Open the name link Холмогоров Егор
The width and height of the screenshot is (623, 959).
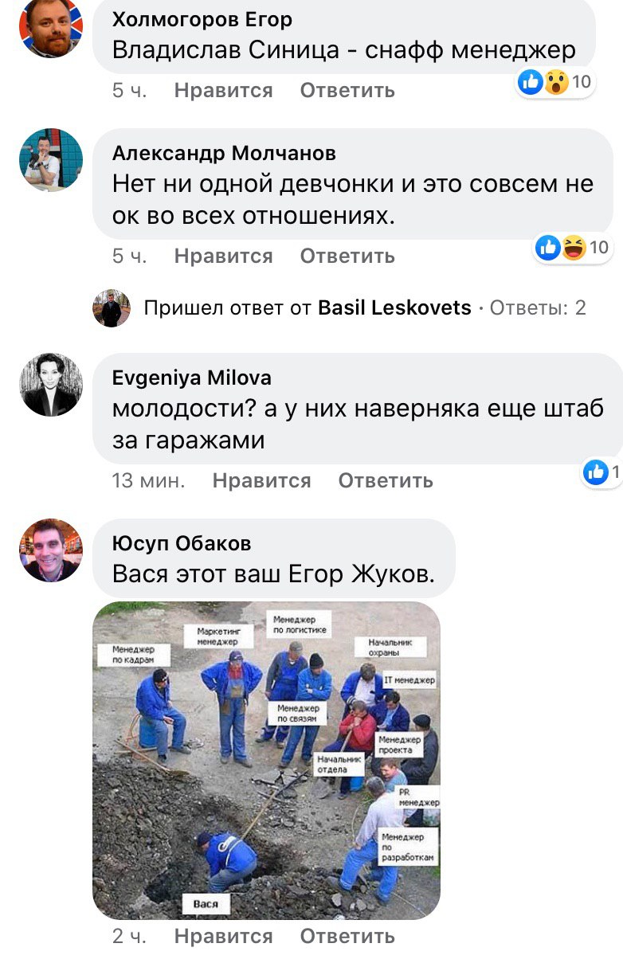[x=202, y=19]
